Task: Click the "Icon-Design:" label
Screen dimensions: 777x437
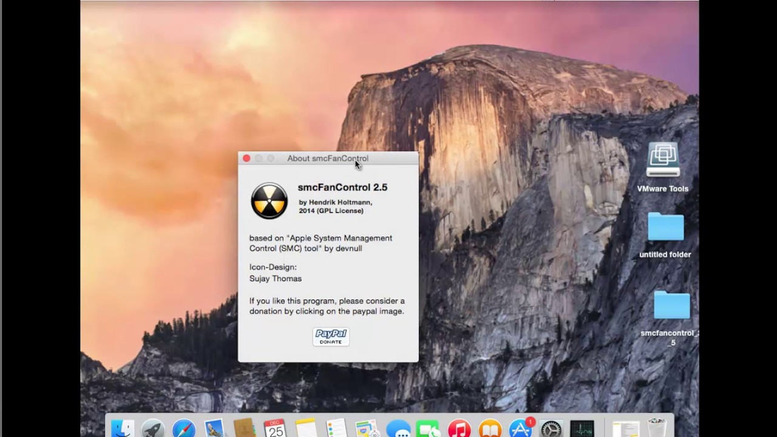Action: point(273,267)
